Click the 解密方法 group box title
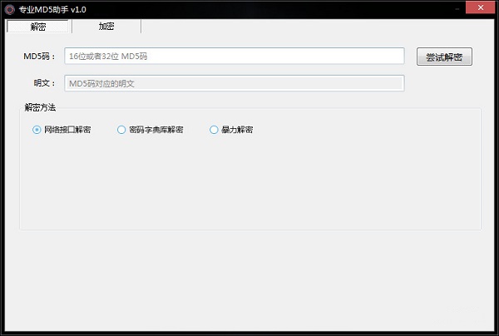 coord(40,107)
